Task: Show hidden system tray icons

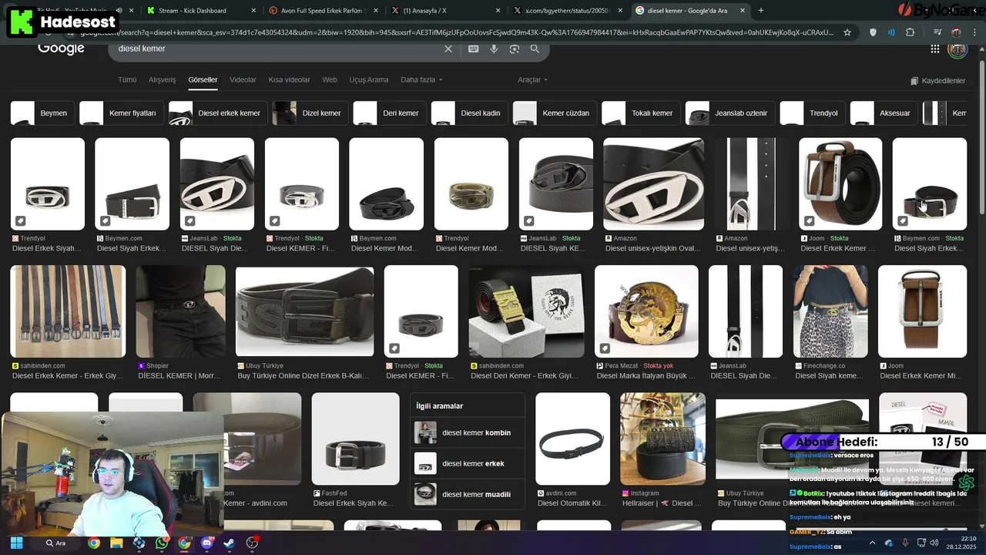Action: (x=872, y=543)
